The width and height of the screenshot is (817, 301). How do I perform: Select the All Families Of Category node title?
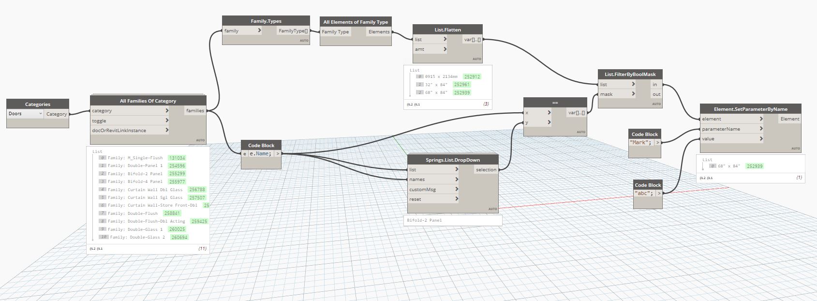click(148, 101)
